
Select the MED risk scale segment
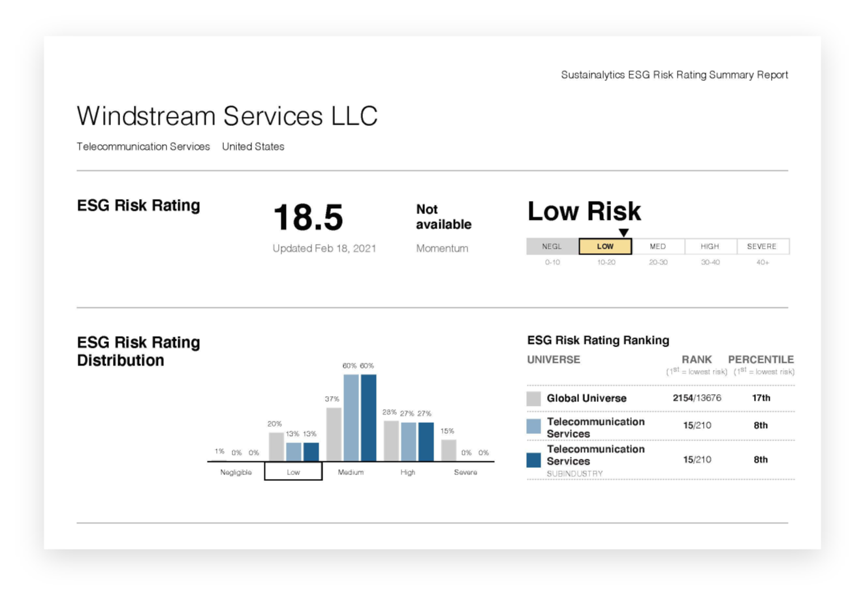pyautogui.click(x=658, y=247)
